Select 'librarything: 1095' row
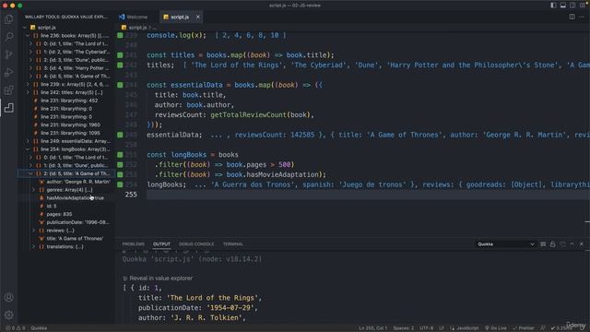The height and width of the screenshot is (332, 590). tap(66, 133)
